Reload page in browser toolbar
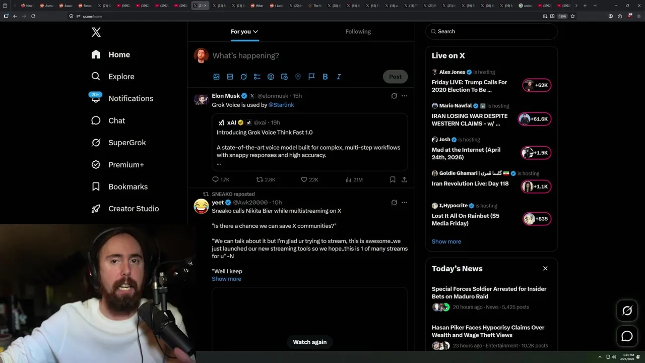 point(33,16)
